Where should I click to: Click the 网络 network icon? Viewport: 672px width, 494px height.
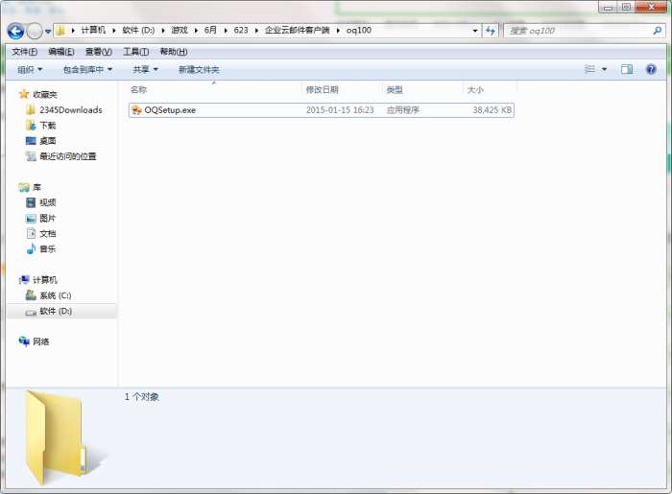24,341
